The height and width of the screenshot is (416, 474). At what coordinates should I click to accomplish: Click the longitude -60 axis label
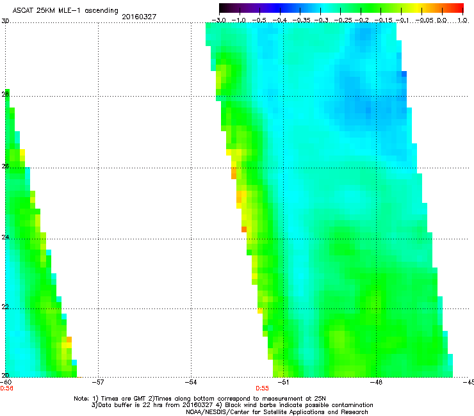6,382
